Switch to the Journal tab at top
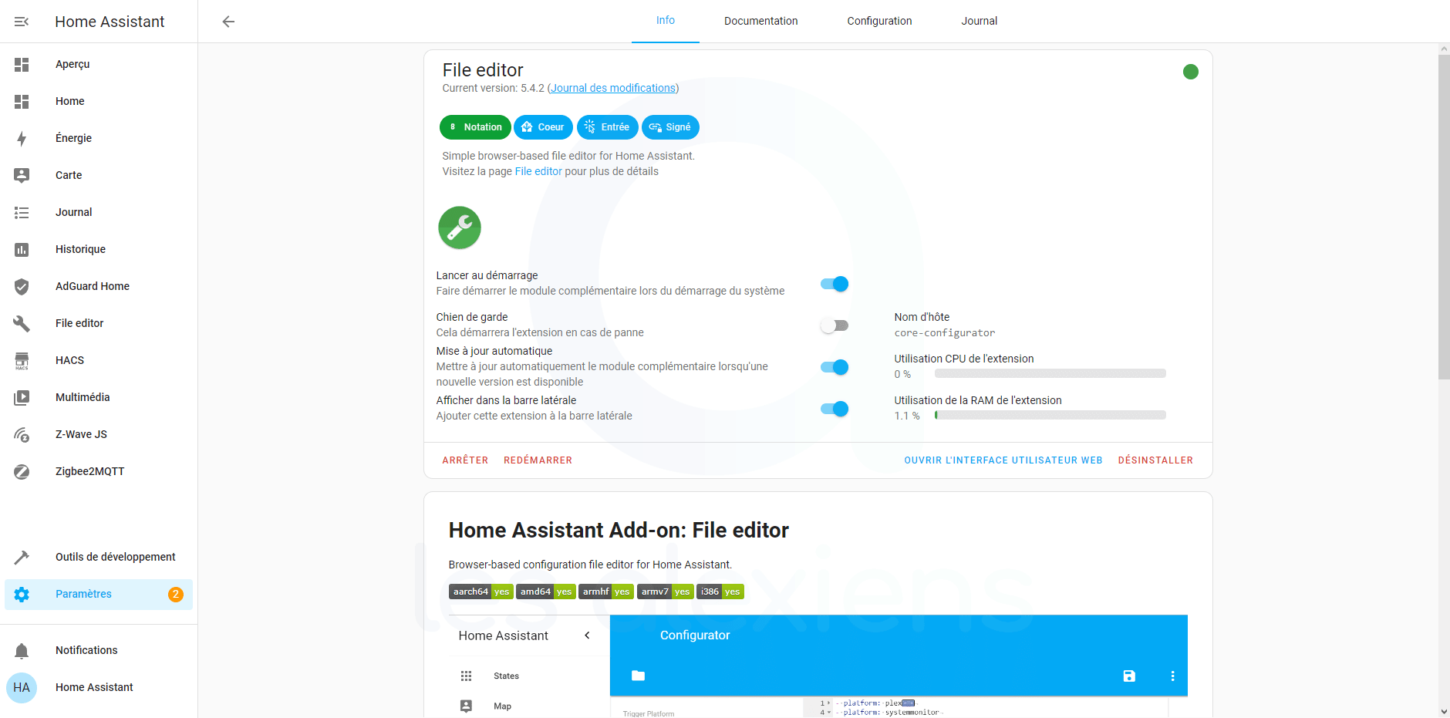The height and width of the screenshot is (718, 1450). pos(980,21)
